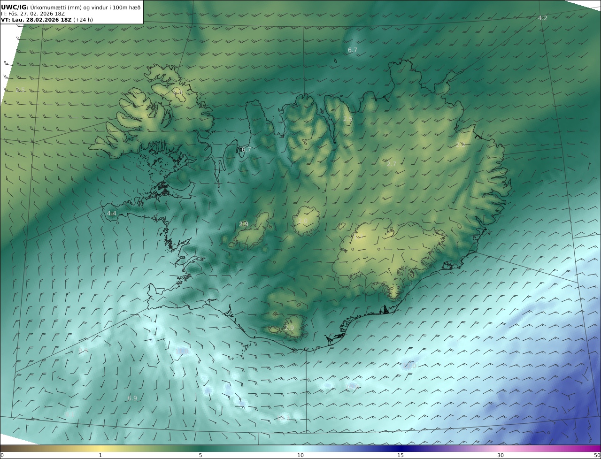
Task: Click the 4.4 value off Snæfellsnes peninsula
Action: point(111,213)
